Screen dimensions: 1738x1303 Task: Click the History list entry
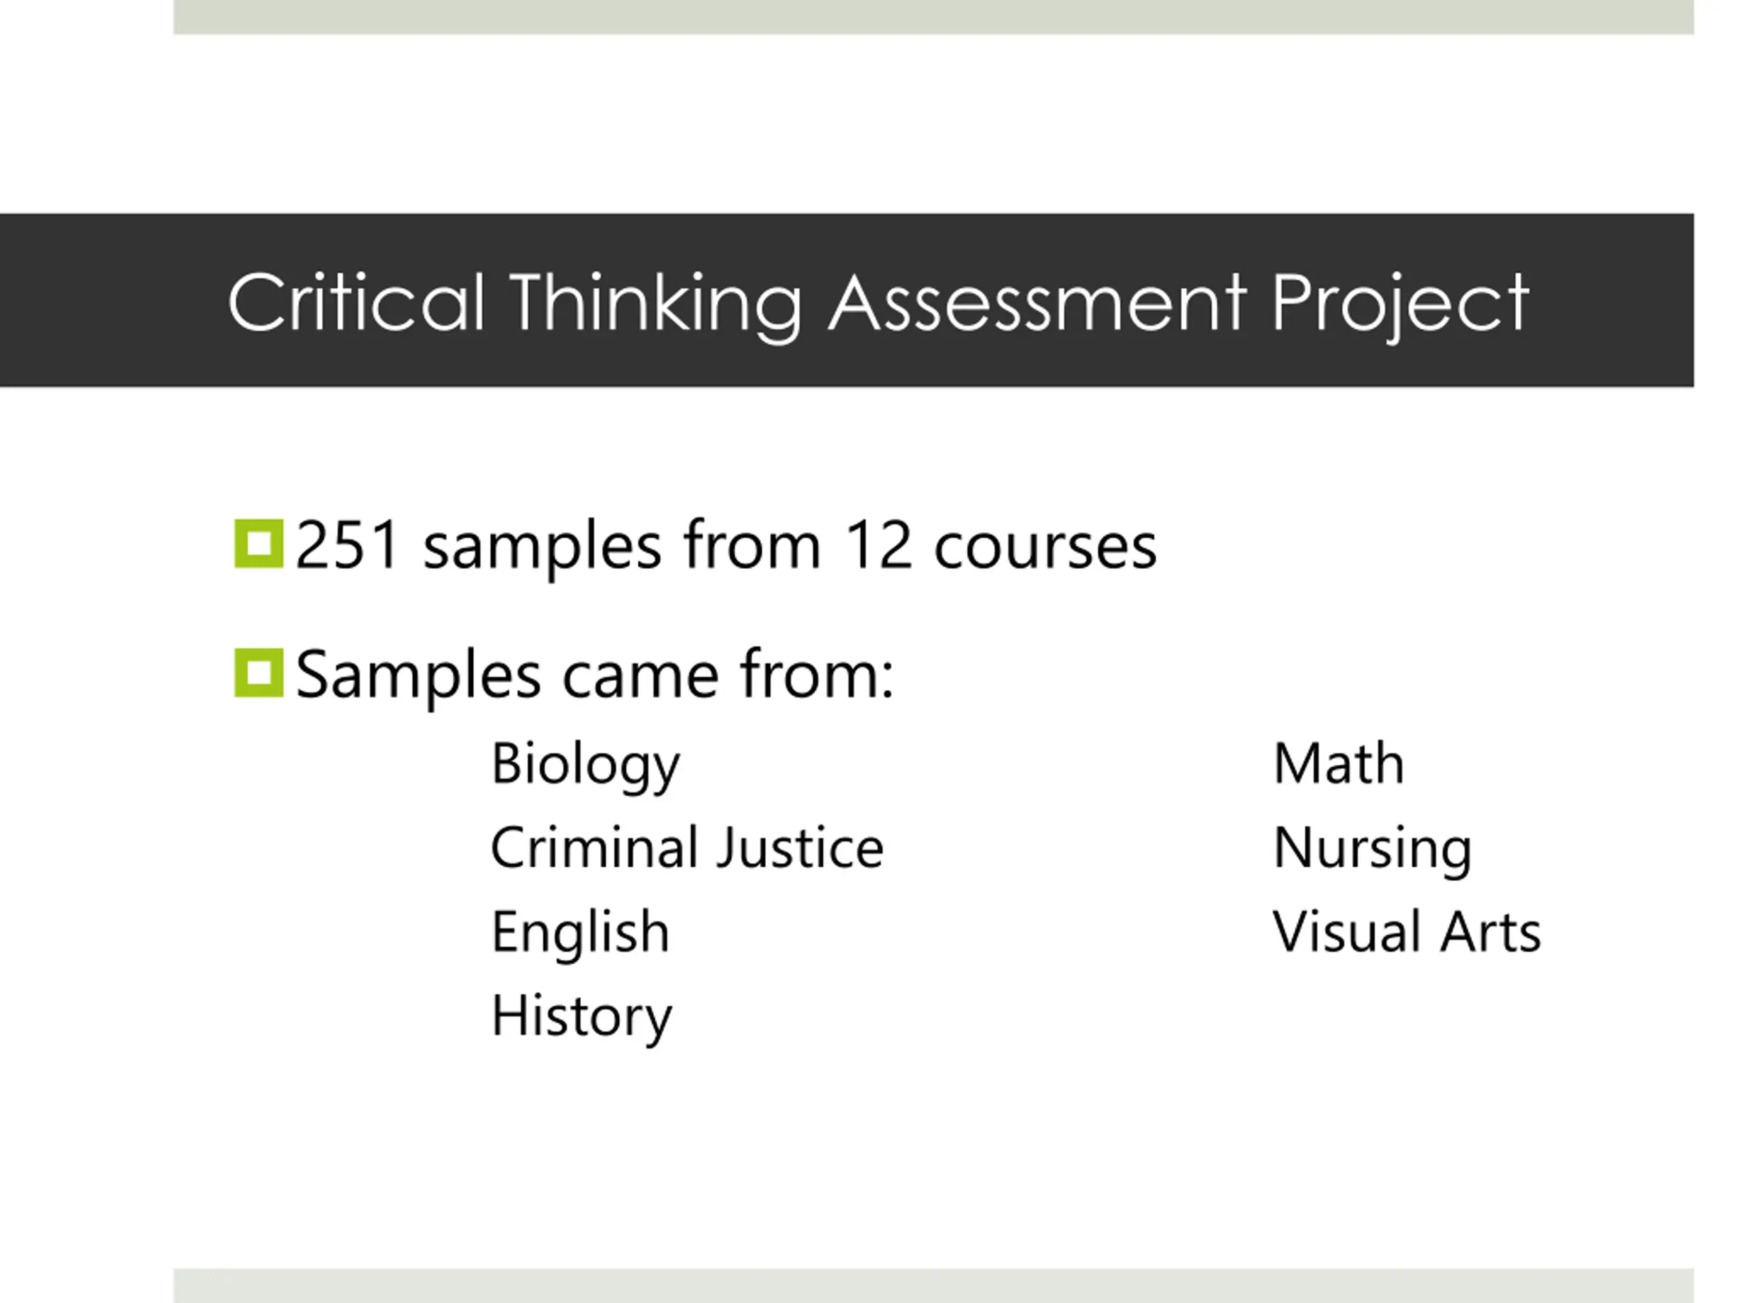pyautogui.click(x=581, y=1017)
